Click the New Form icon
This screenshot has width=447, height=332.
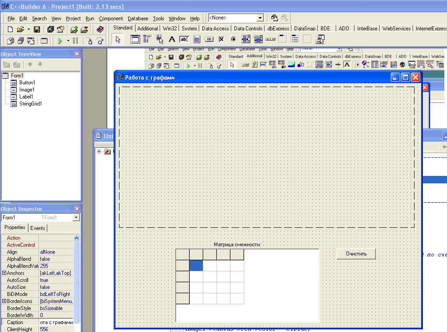coord(44,41)
